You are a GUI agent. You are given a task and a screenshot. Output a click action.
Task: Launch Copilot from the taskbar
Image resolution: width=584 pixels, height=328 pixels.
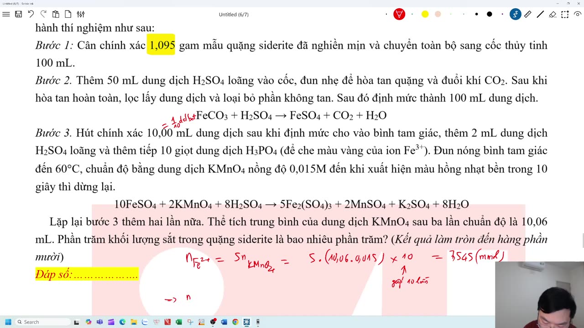pos(89,322)
